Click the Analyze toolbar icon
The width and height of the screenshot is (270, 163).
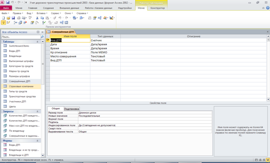point(81,18)
